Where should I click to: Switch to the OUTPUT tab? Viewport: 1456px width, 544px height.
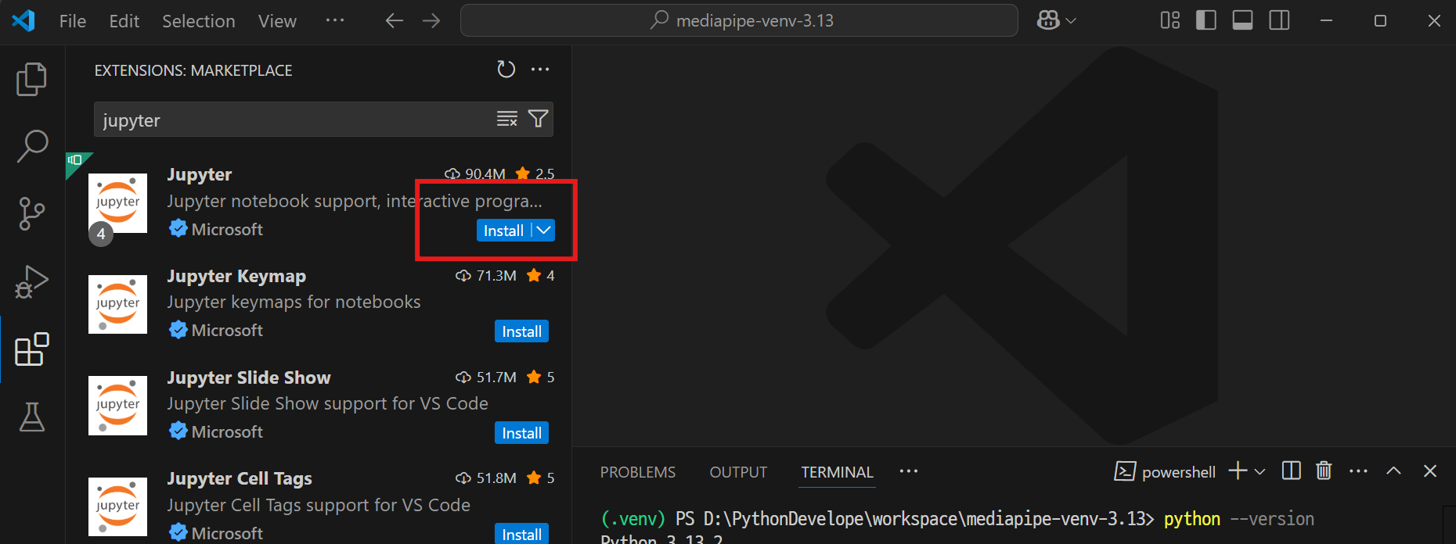738,472
